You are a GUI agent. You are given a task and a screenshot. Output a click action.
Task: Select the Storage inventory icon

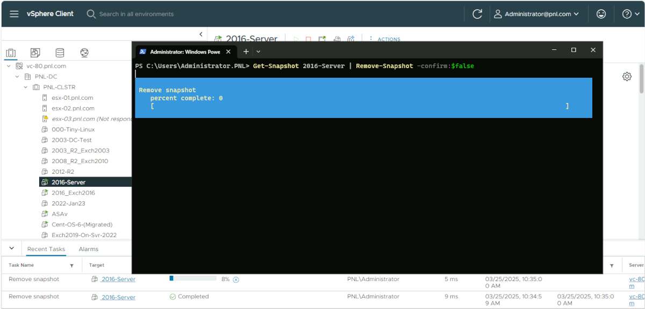[x=60, y=53]
